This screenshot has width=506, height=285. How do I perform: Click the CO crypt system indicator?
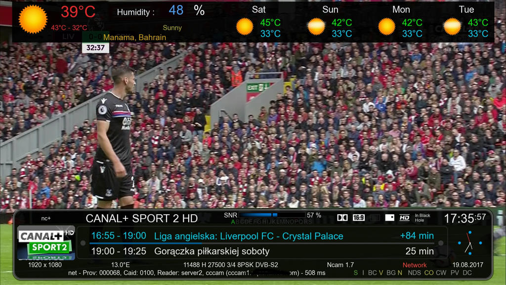click(428, 273)
